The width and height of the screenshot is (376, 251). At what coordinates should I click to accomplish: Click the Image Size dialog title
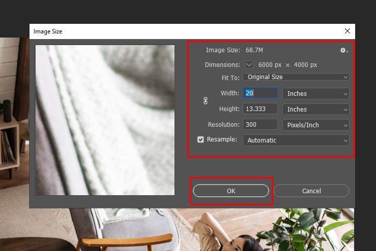[48, 31]
